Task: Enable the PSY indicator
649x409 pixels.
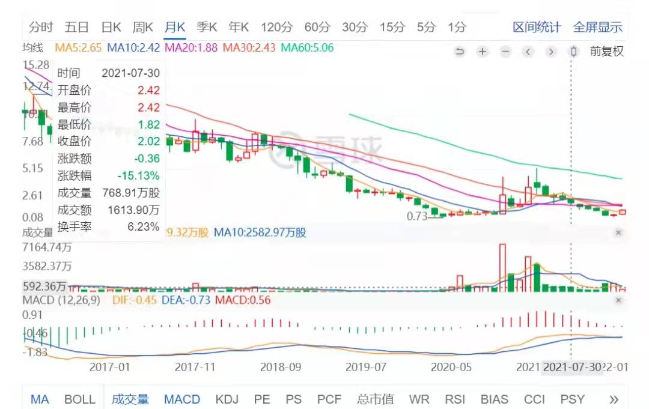Action: click(572, 399)
